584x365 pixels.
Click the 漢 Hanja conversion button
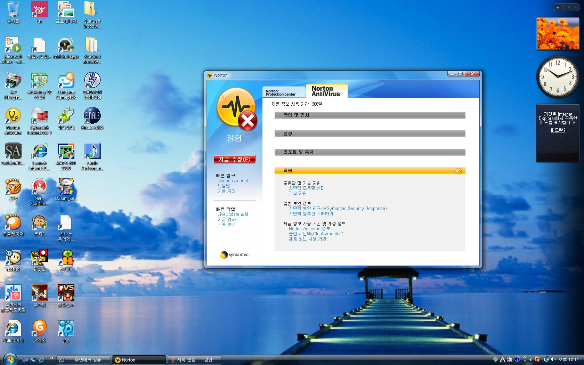click(x=510, y=359)
